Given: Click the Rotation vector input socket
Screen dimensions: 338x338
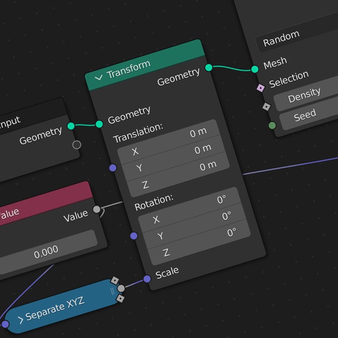Looking at the screenshot, I should click(134, 236).
